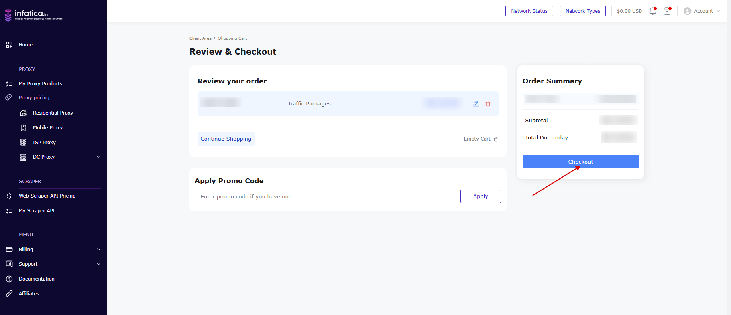Image resolution: width=731 pixels, height=315 pixels.
Task: Click the My Scraper API list icon
Action: 9,211
